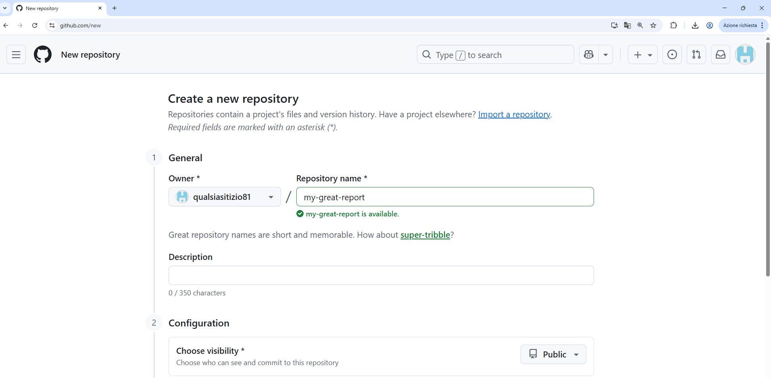Open the navigation hamburger menu

coord(16,54)
